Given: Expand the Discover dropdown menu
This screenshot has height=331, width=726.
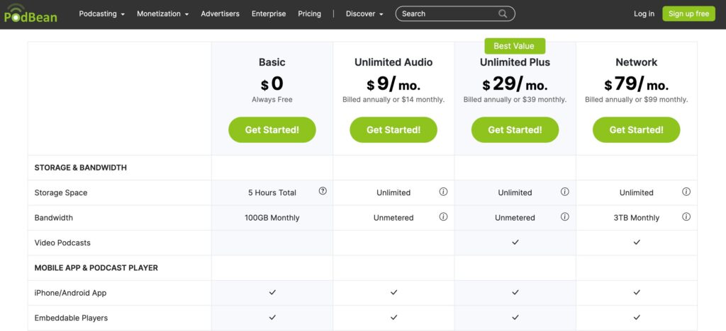Looking at the screenshot, I should pyautogui.click(x=364, y=14).
